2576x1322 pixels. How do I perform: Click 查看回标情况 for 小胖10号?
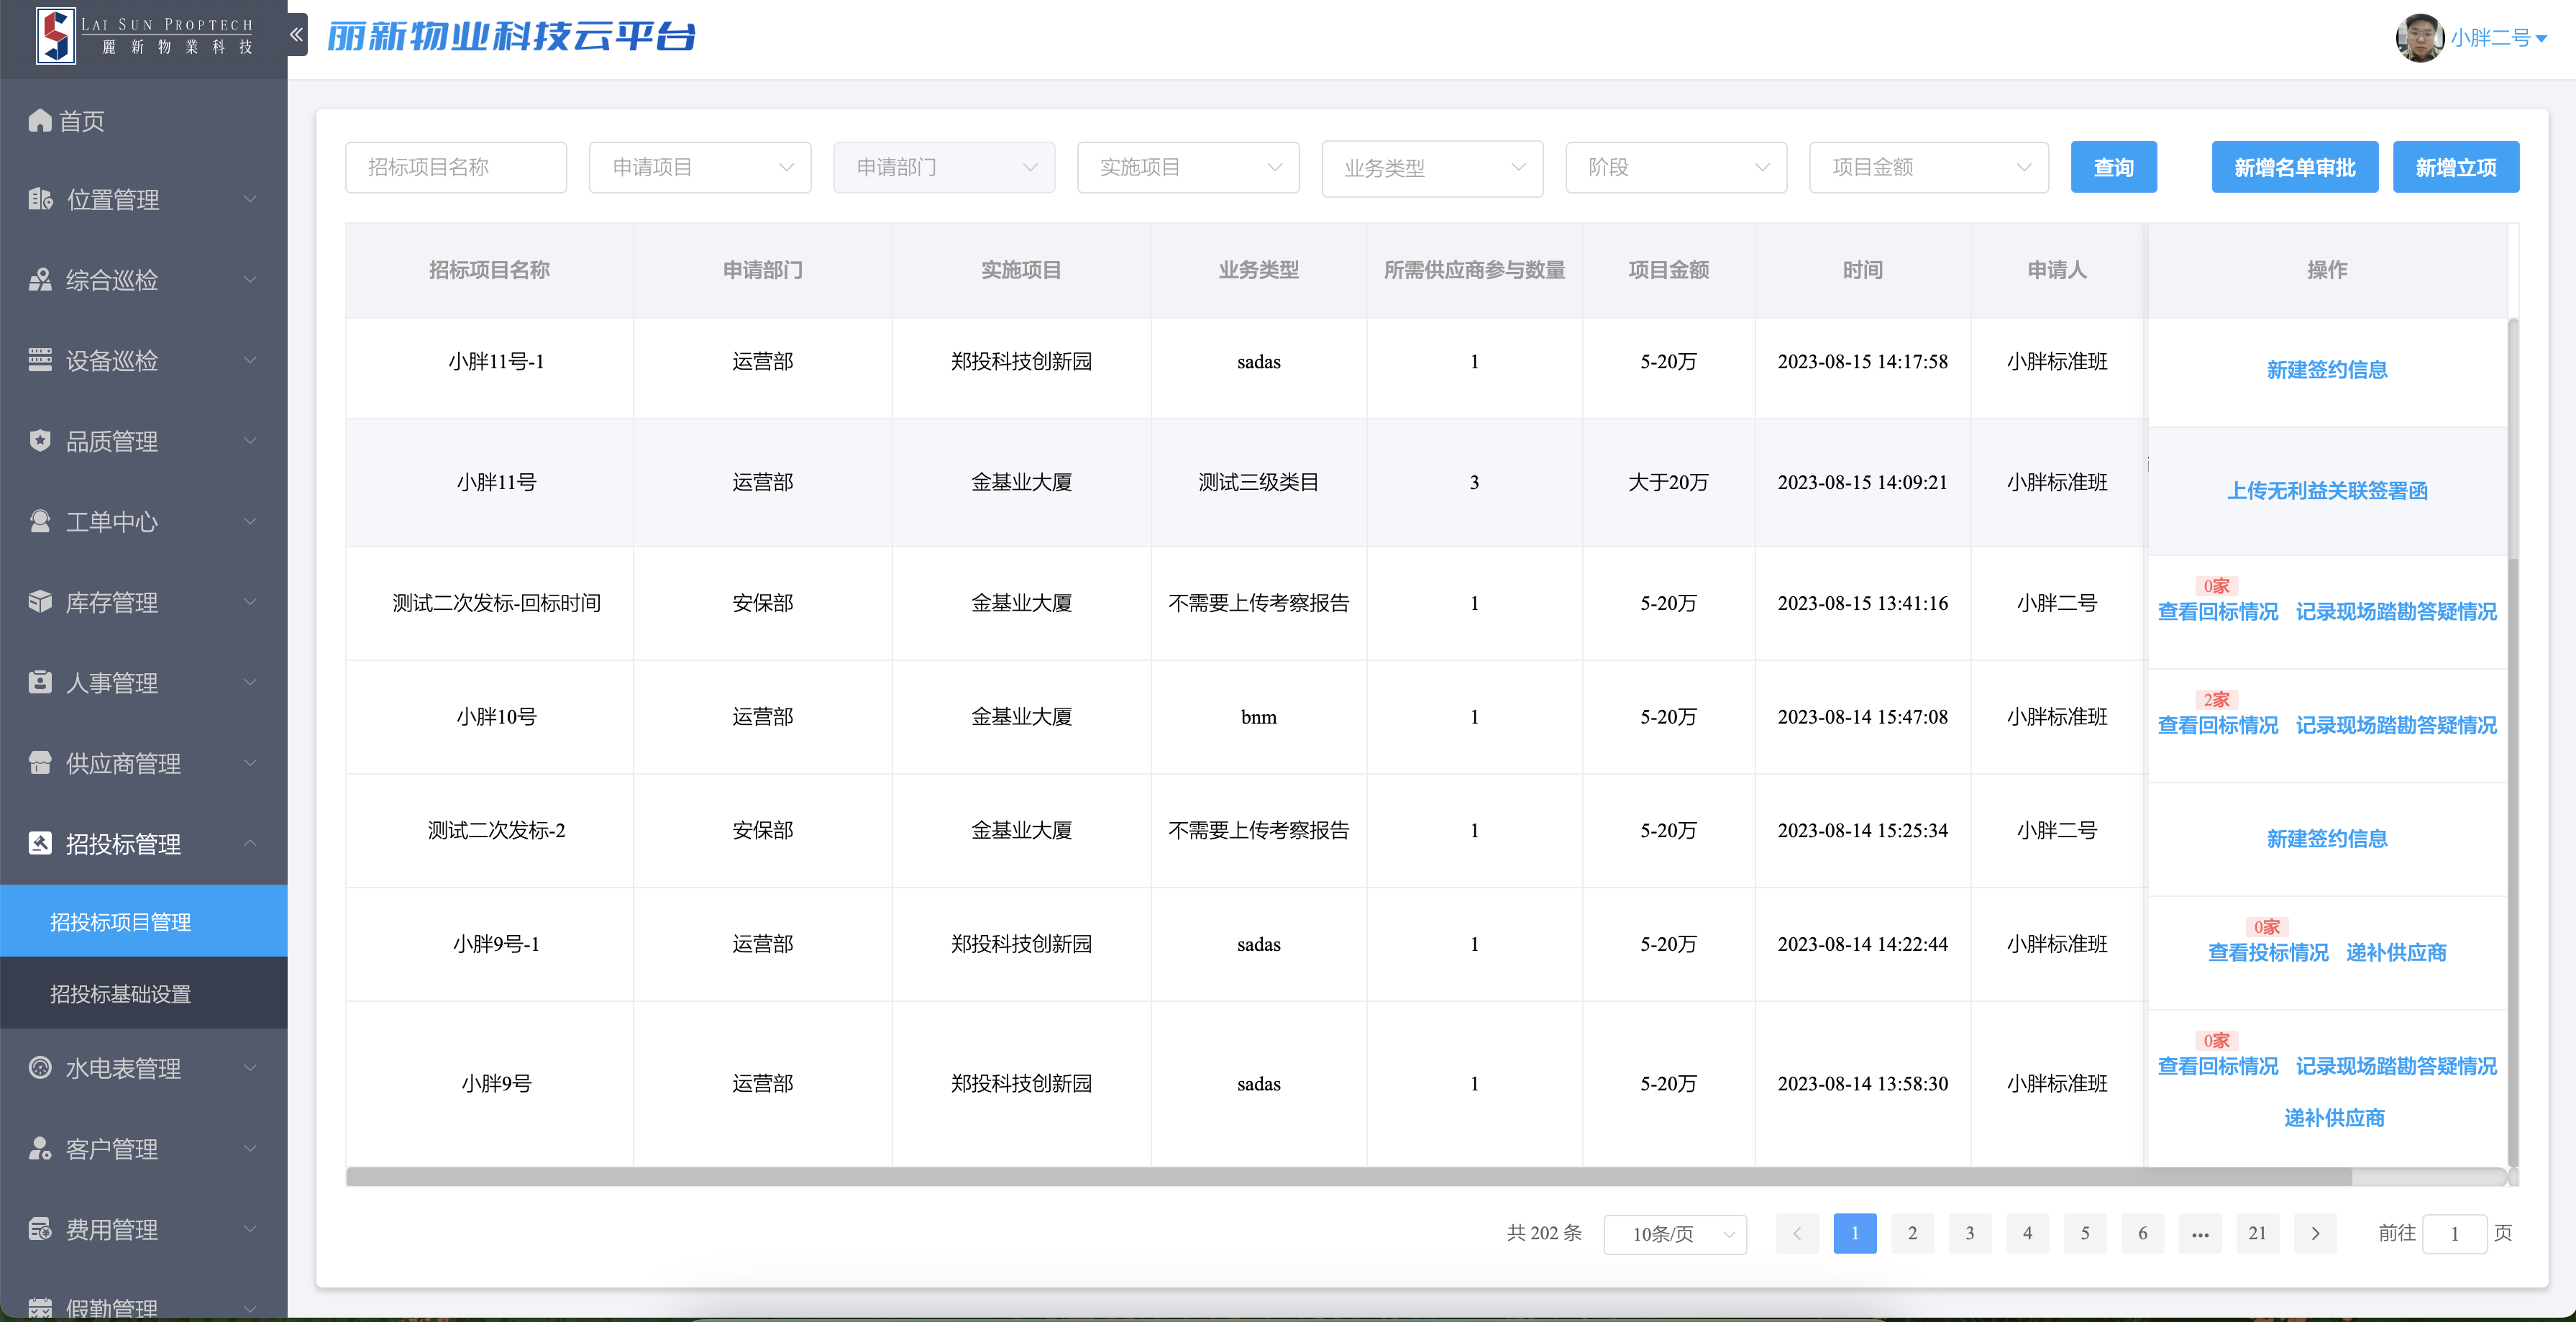[2217, 724]
